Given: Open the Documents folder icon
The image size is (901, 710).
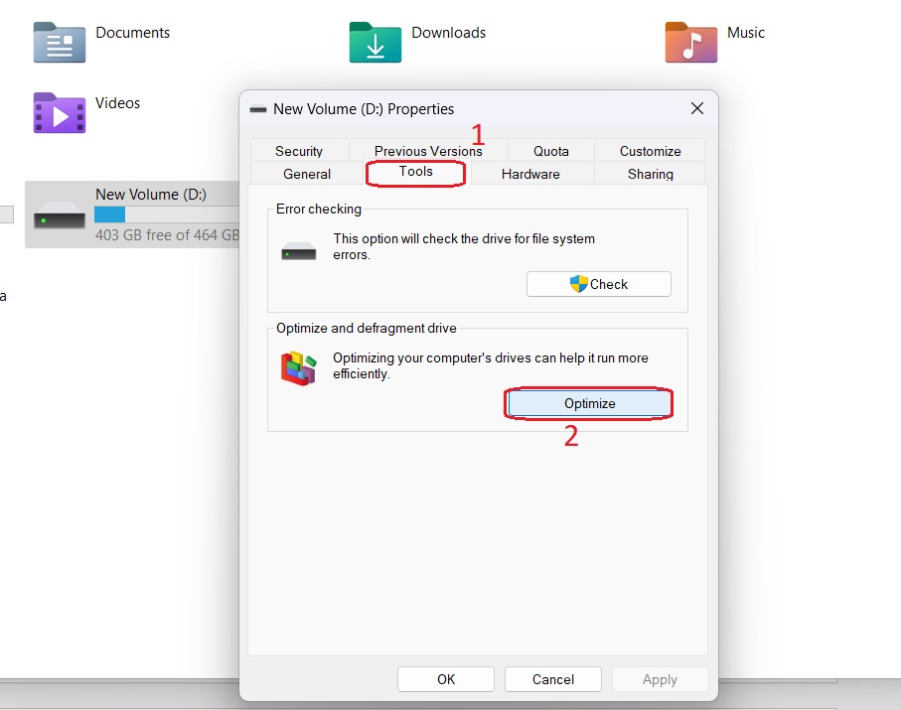Looking at the screenshot, I should (x=60, y=42).
